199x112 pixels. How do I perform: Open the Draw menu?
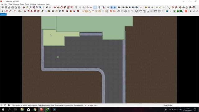pyautogui.click(x=22, y=4)
